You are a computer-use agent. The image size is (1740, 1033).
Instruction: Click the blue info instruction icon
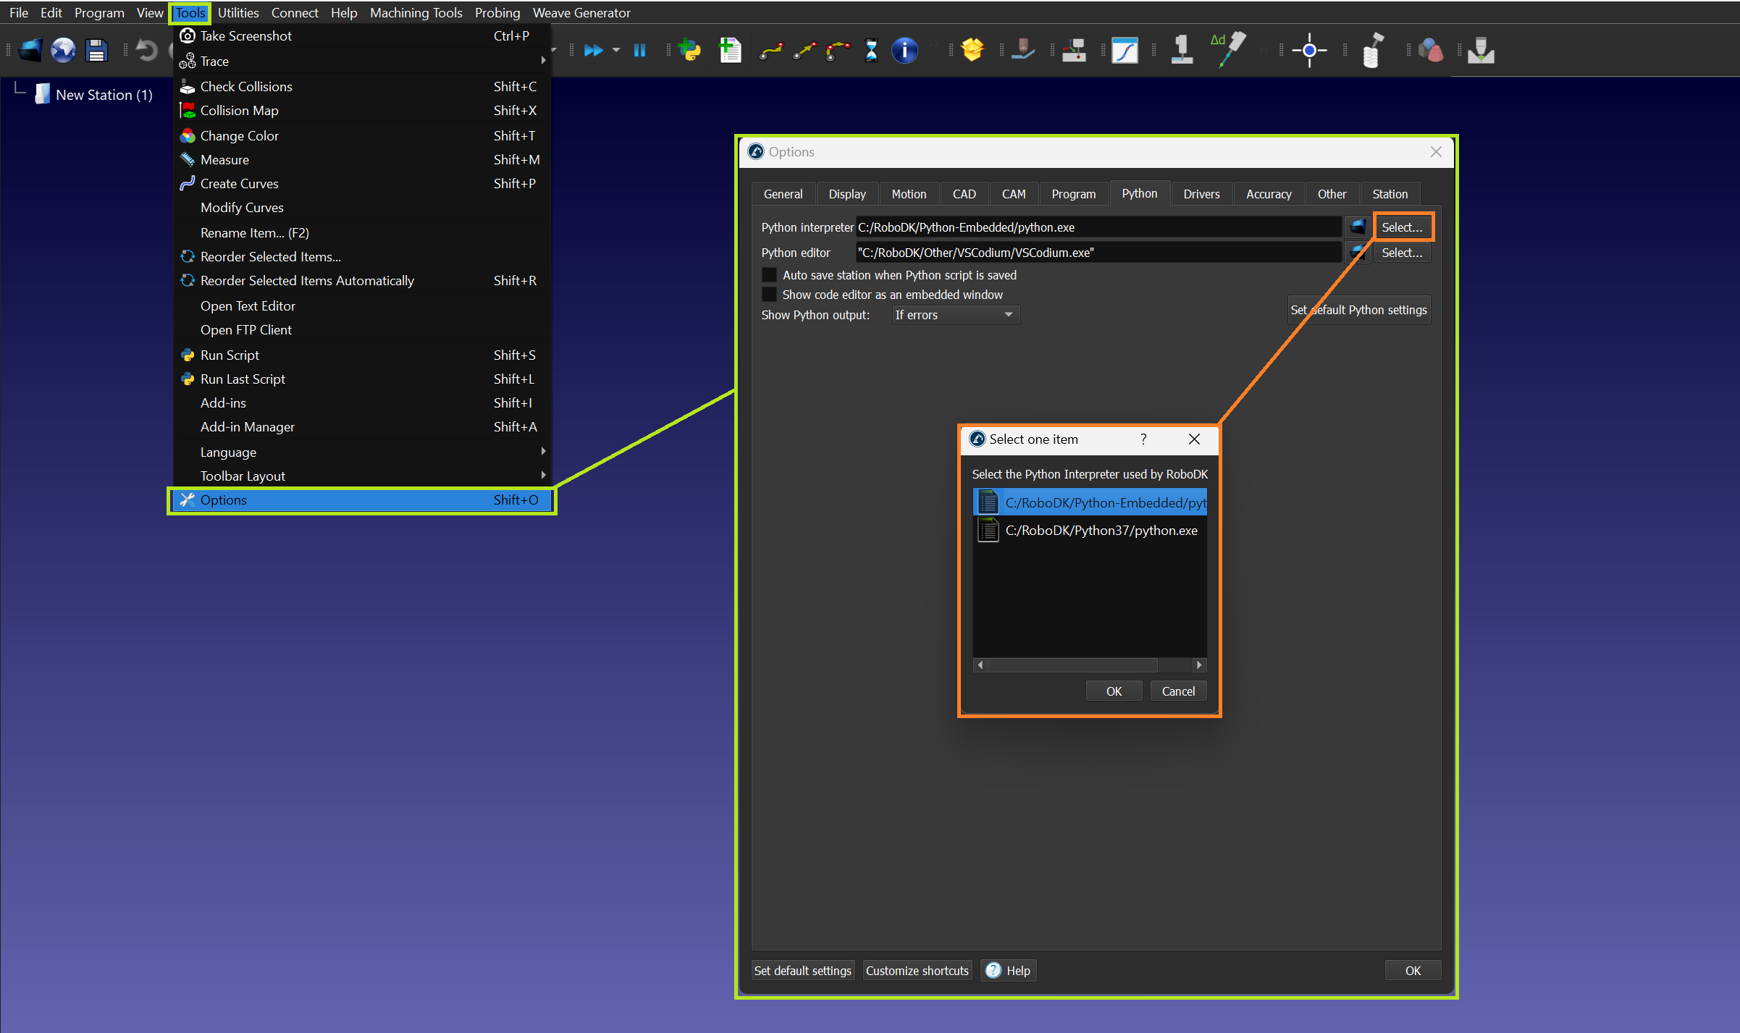click(x=904, y=51)
